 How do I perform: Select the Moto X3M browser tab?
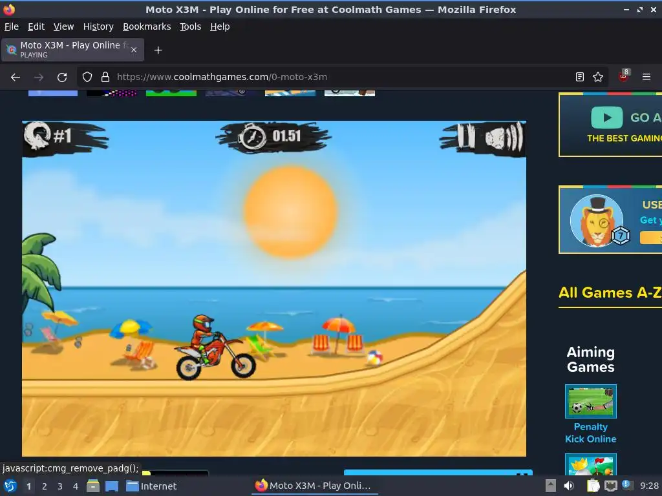pos(72,50)
